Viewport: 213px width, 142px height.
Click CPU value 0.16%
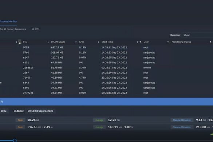coord(83,52)
